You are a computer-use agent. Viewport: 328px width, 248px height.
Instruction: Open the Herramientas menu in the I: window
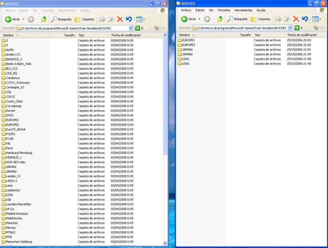coord(244,10)
